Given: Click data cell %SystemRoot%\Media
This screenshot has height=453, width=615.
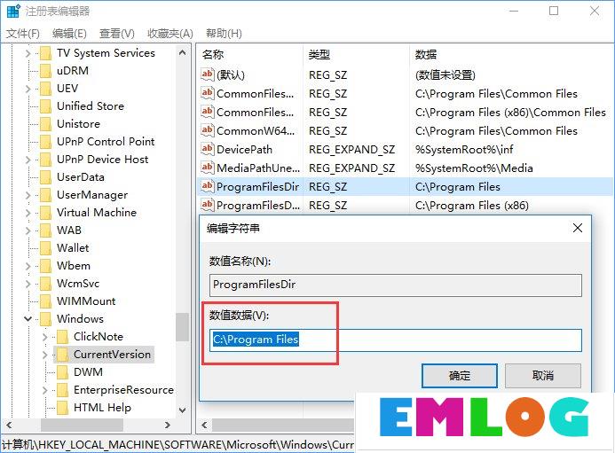Looking at the screenshot, I should coord(474,168).
